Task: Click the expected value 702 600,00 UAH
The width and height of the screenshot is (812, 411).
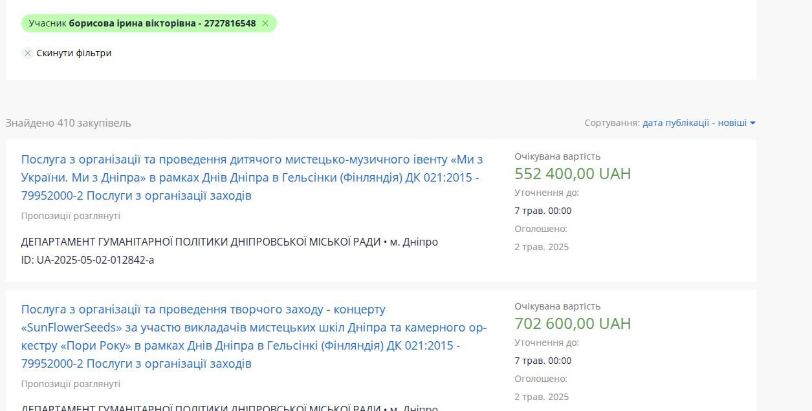Action: [572, 323]
